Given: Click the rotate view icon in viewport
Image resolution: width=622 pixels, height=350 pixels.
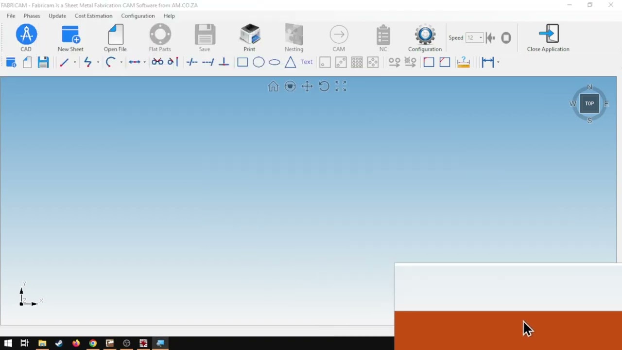Looking at the screenshot, I should pyautogui.click(x=324, y=87).
